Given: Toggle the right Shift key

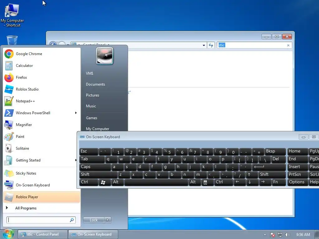Looking at the screenshot, I should pos(272,175).
